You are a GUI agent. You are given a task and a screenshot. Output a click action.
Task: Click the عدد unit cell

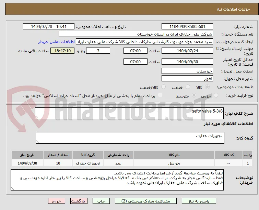point(118,163)
